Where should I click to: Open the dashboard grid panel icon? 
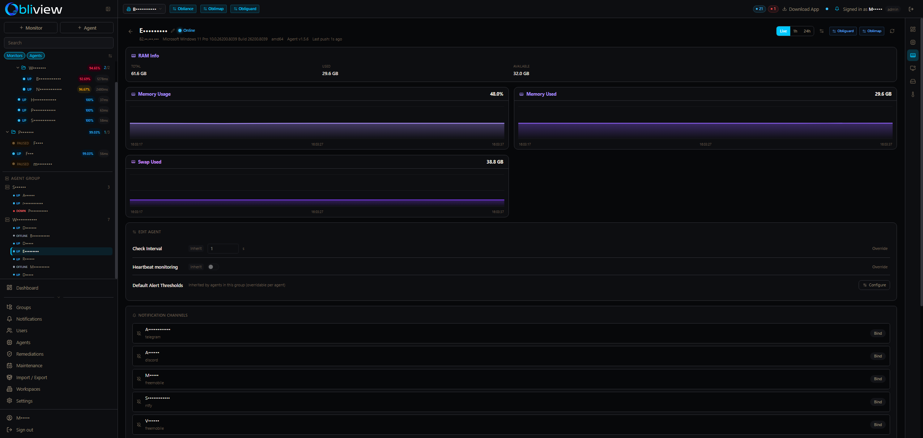tap(913, 29)
